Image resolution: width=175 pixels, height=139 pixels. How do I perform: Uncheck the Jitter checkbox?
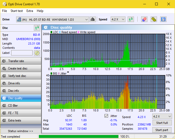point(106,116)
